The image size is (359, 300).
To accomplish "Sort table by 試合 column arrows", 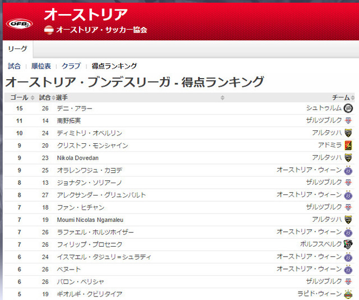I will 53,98.
